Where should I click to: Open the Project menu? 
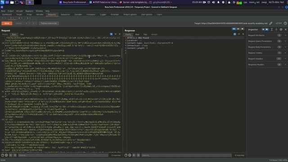click(11, 11)
